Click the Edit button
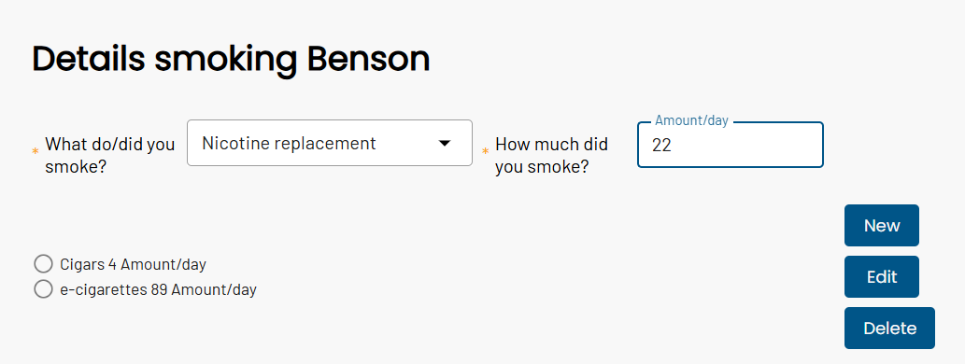965x364 pixels. [x=881, y=276]
